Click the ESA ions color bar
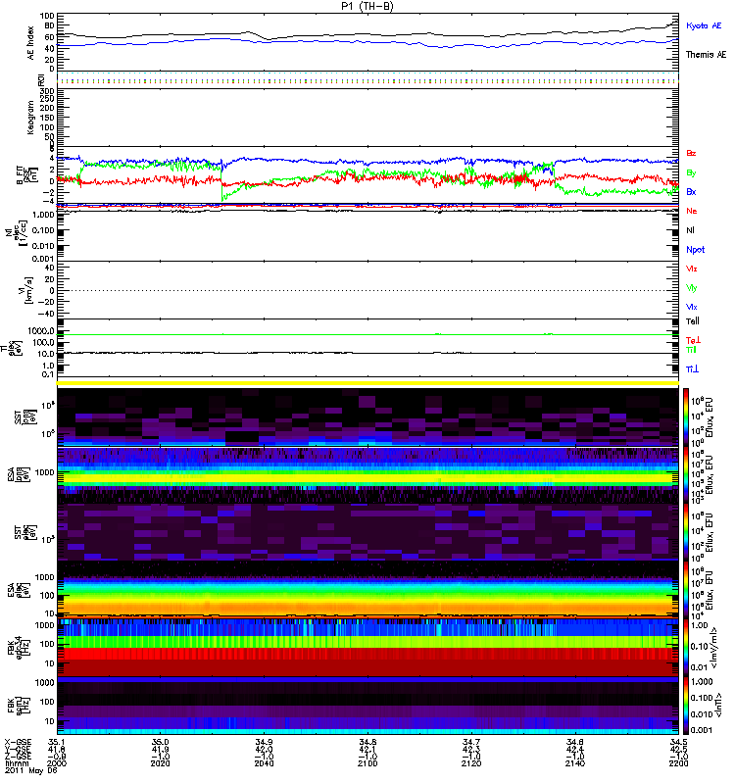Image resolution: width=735 pixels, height=784 pixels. click(x=686, y=475)
